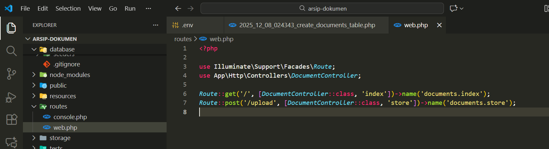The width and height of the screenshot is (549, 149).
Task: Click the Go Back arrow
Action: (178, 8)
